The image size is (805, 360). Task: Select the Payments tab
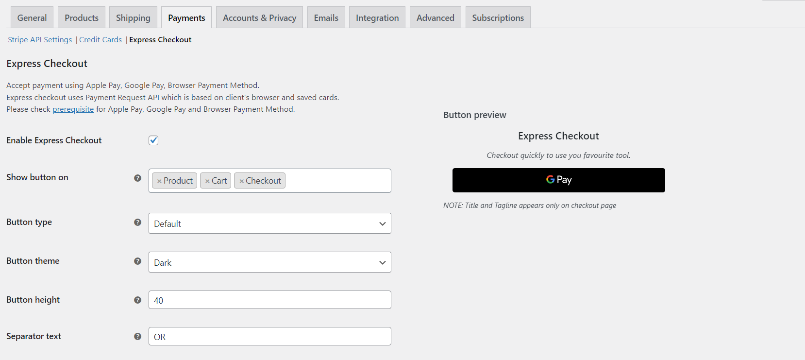pyautogui.click(x=186, y=17)
